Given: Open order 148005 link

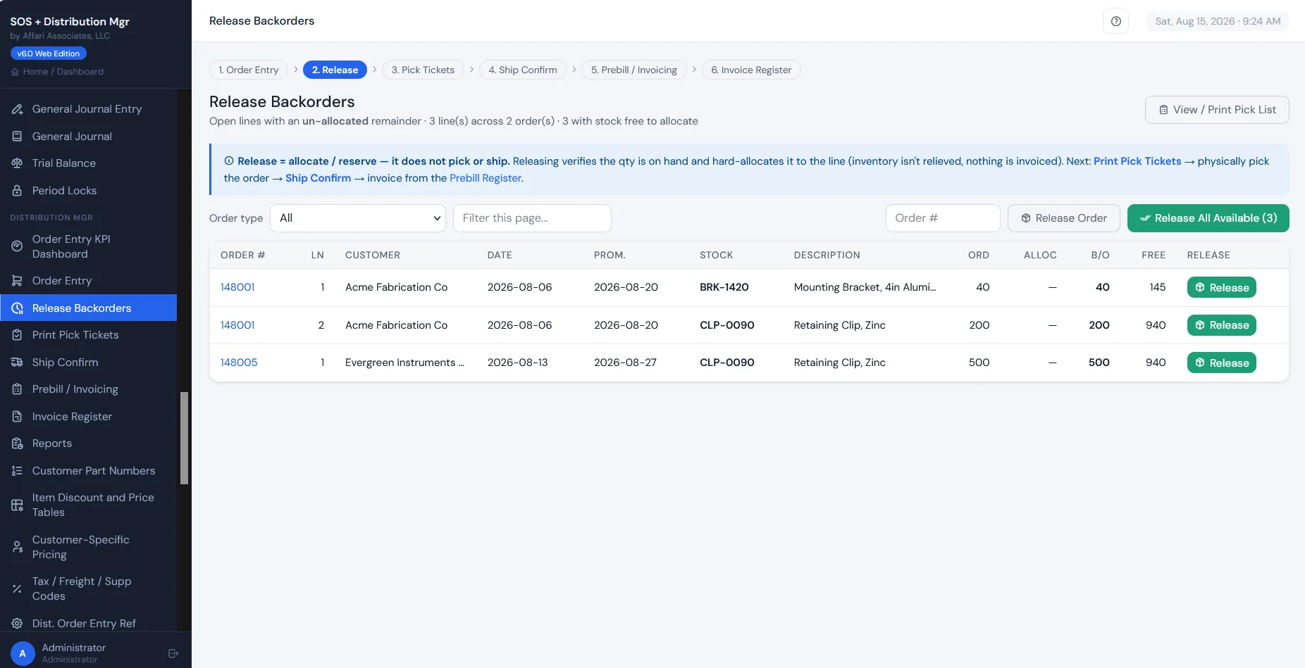Looking at the screenshot, I should pos(239,363).
